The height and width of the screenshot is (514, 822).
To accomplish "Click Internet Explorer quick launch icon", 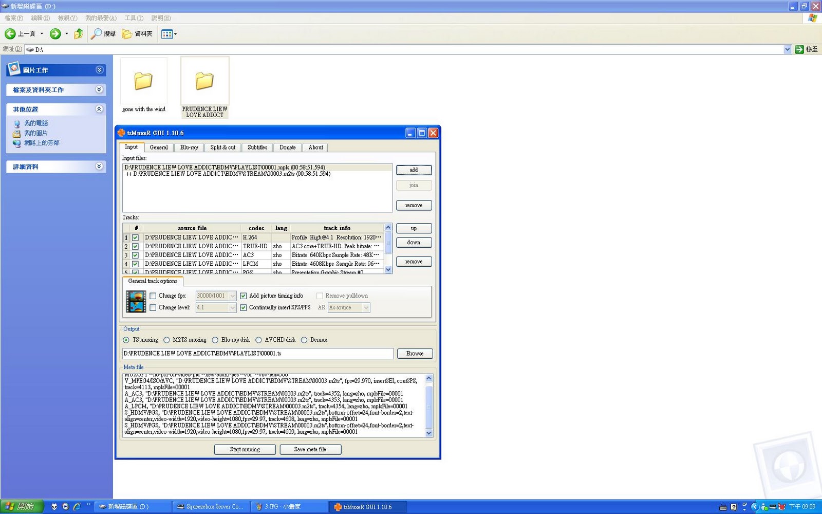I will (x=77, y=507).
